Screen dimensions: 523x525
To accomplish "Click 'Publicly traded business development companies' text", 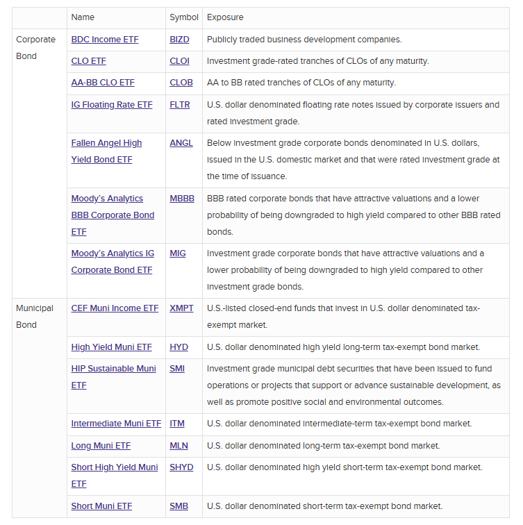I will (x=304, y=40).
